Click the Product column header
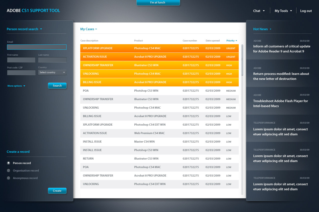Viewport: 319px width, 212px height. [x=138, y=41]
